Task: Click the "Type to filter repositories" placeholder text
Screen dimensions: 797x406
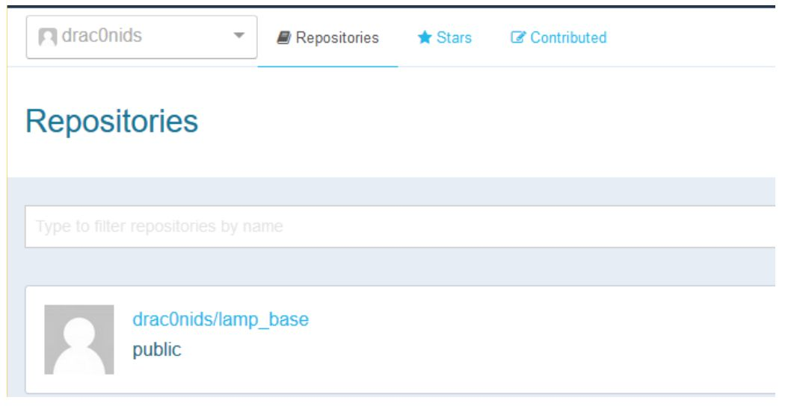Action: click(x=159, y=227)
